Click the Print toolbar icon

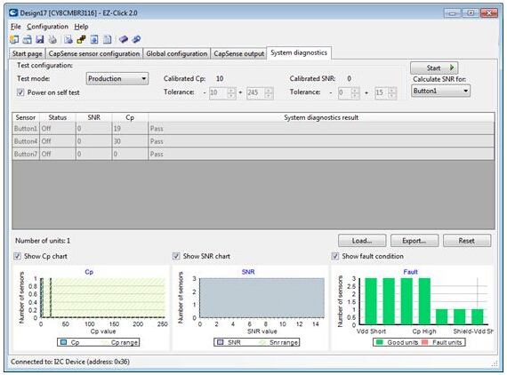[x=52, y=39]
